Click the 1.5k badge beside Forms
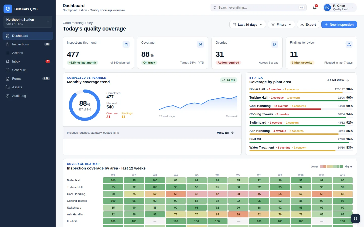 coord(46,79)
